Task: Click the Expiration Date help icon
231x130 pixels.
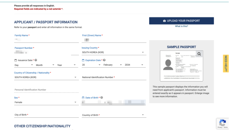Action: [104, 60]
